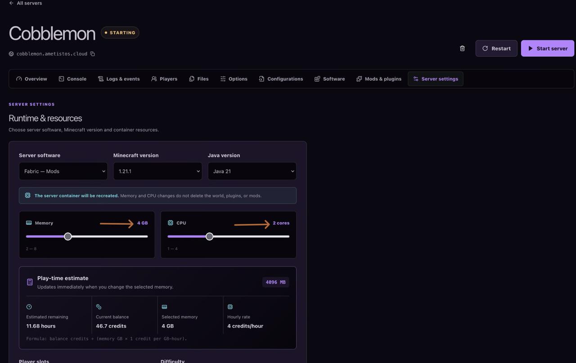Adjust the Memory slider handle

(68, 236)
